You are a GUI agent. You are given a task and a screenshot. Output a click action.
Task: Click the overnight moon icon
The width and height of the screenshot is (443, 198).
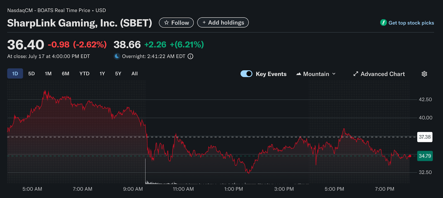pos(117,56)
